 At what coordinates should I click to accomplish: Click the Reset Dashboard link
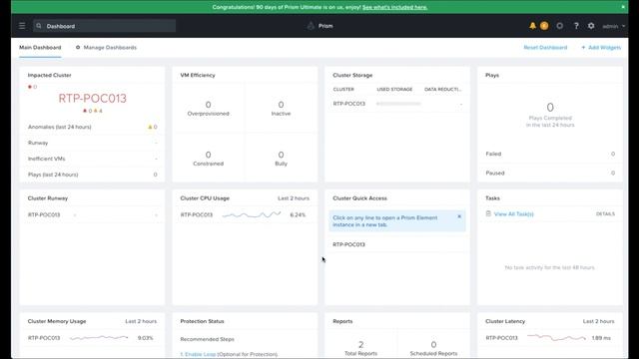coord(545,48)
